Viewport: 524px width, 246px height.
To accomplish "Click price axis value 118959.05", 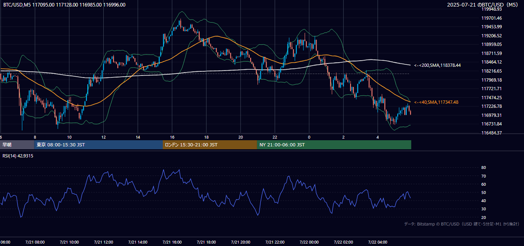I will coord(492,44).
